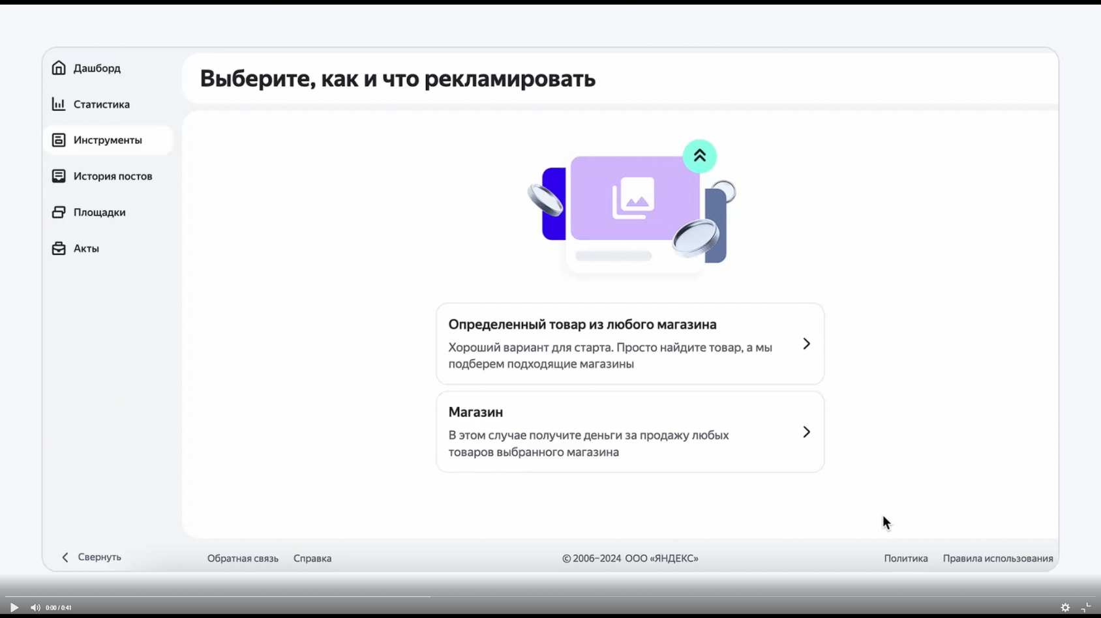This screenshot has width=1101, height=618.
Task: Click the 0:00 / 0:41 time display
Action: pos(59,608)
